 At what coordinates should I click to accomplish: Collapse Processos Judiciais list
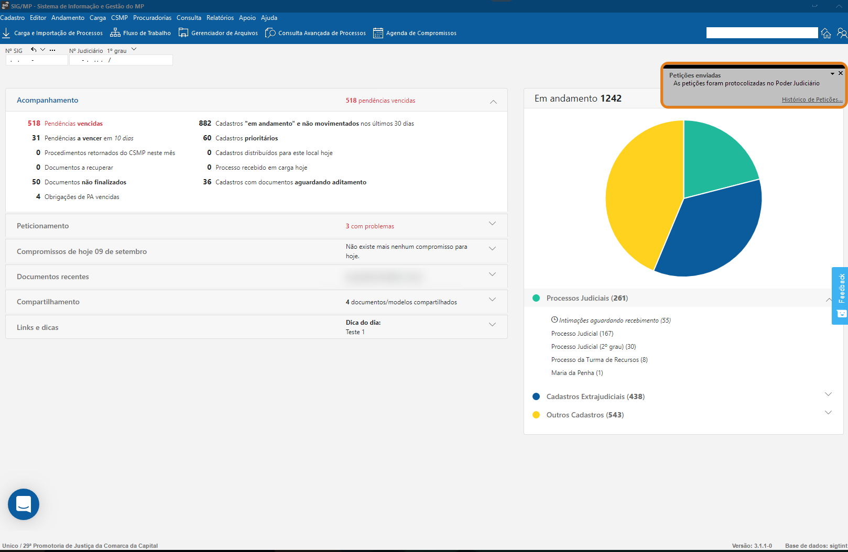point(828,300)
